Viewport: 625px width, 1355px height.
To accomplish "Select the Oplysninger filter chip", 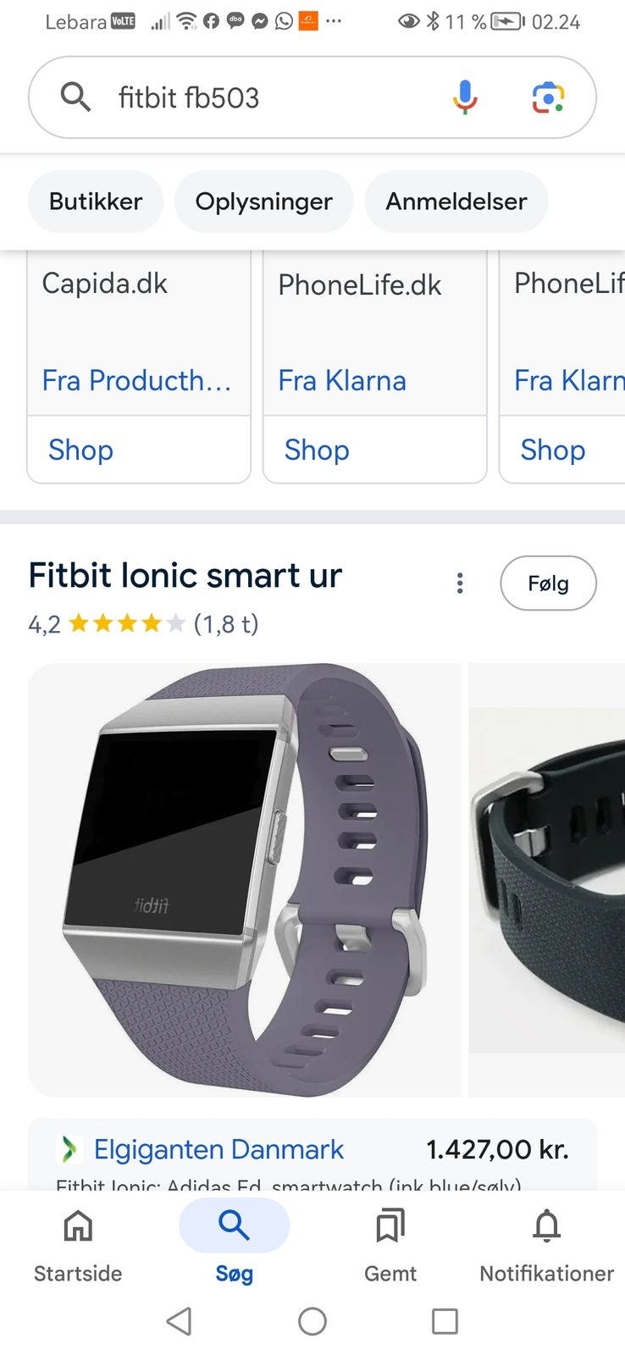I will coord(263,202).
